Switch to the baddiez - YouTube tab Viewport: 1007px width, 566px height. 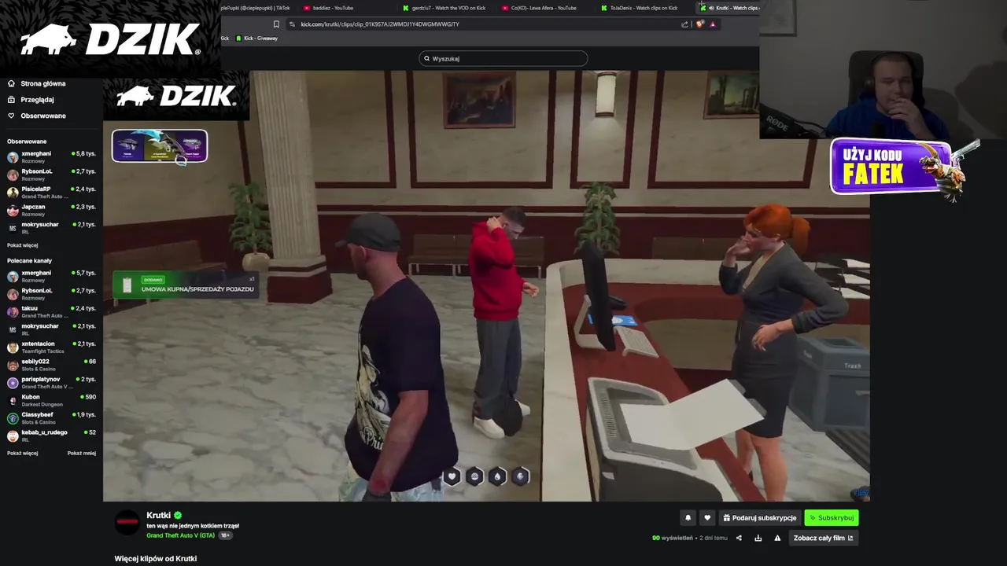333,8
